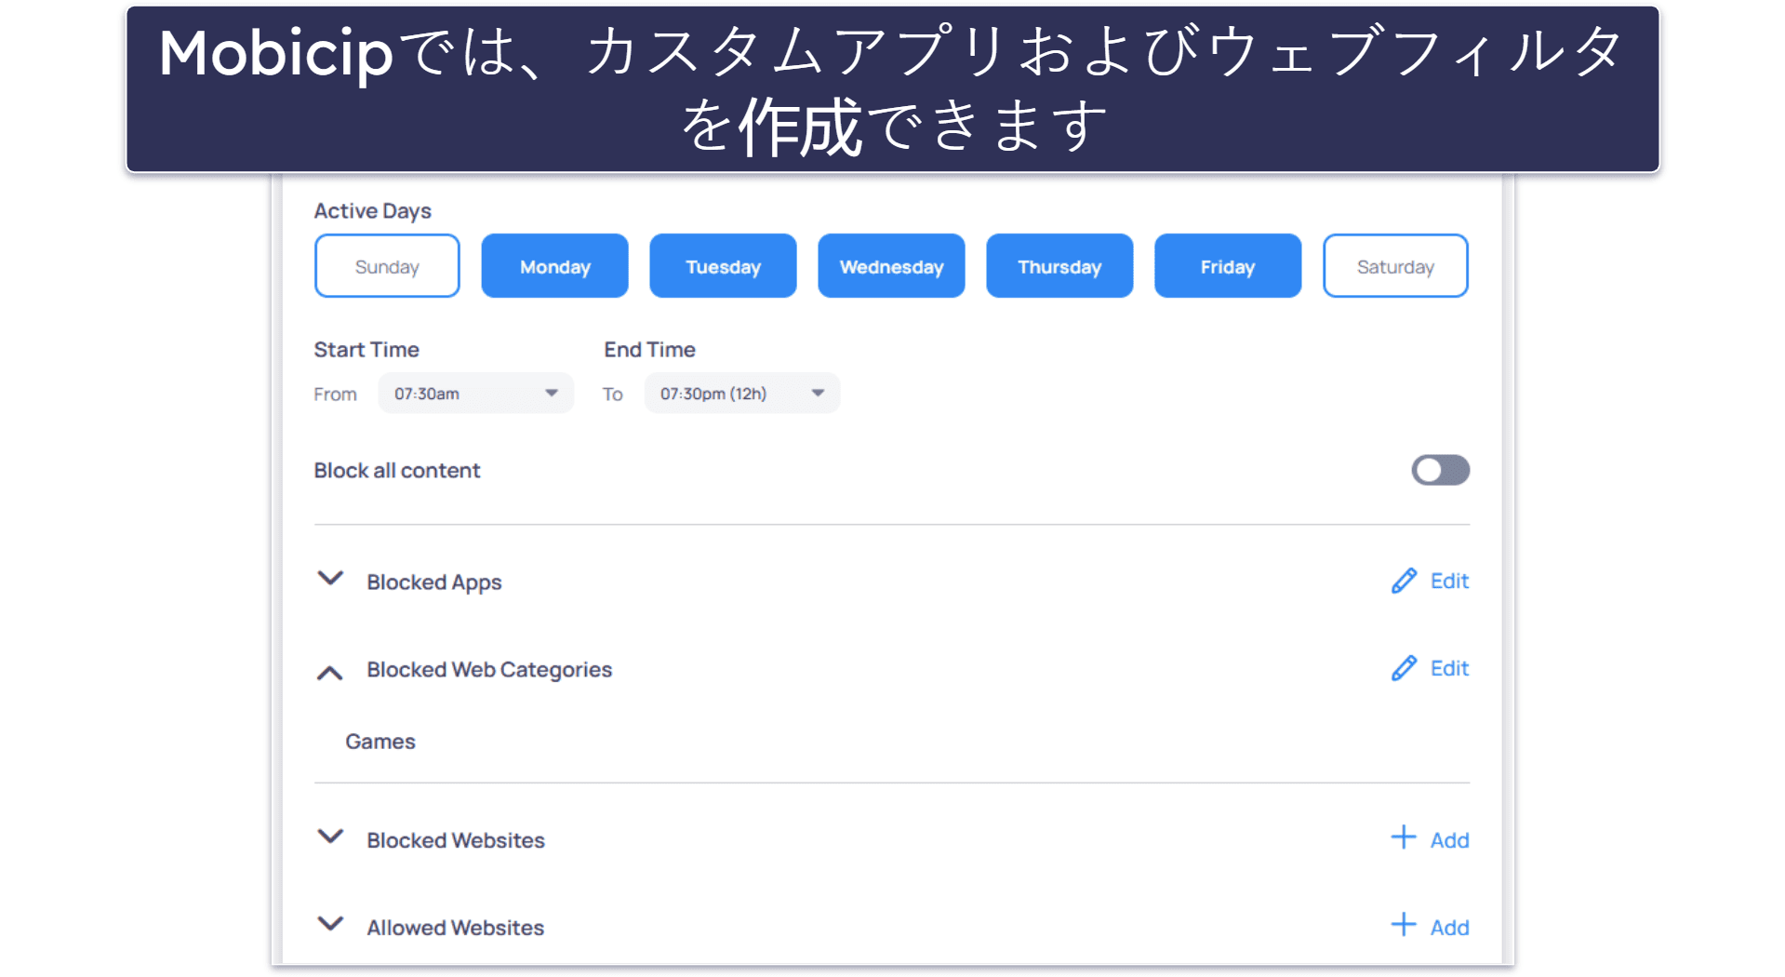Click Add link for Blocked Websites
Image resolution: width=1785 pixels, height=977 pixels.
click(x=1449, y=840)
